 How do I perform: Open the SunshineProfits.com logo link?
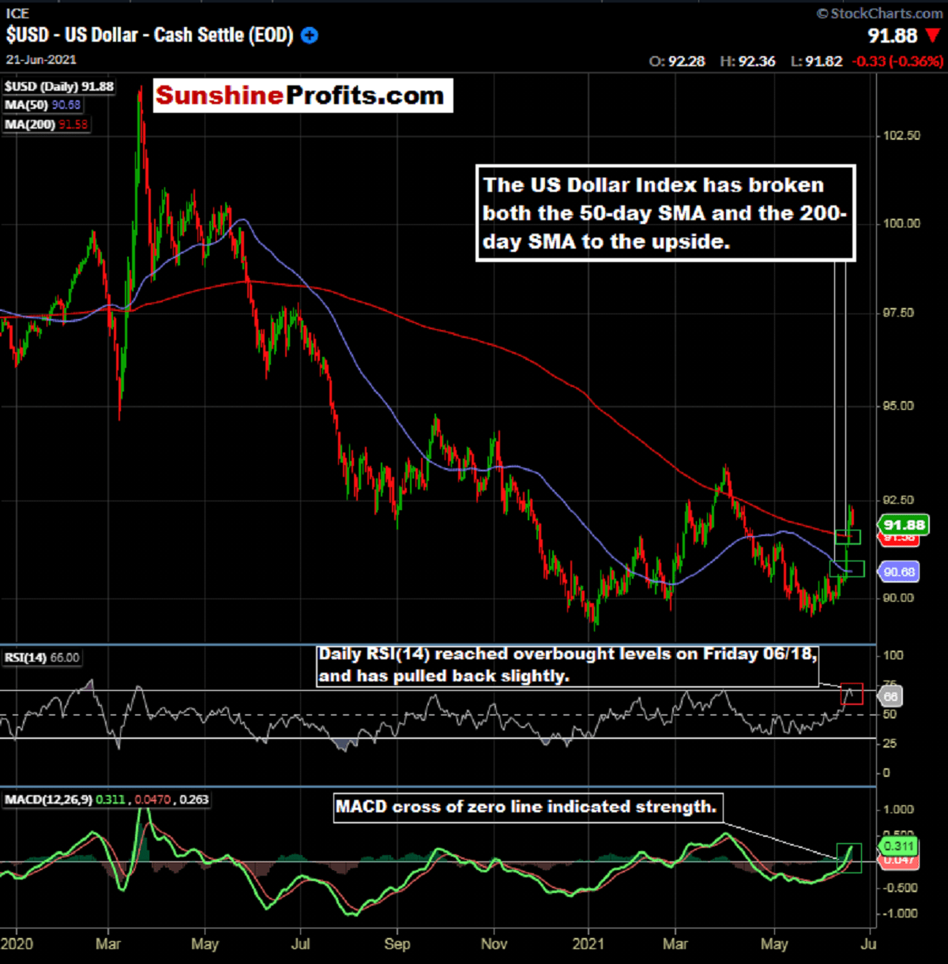pyautogui.click(x=302, y=96)
